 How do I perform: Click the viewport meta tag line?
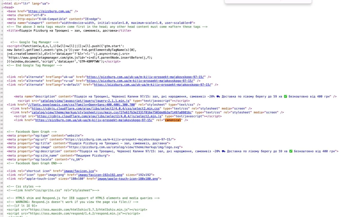point(101,23)
